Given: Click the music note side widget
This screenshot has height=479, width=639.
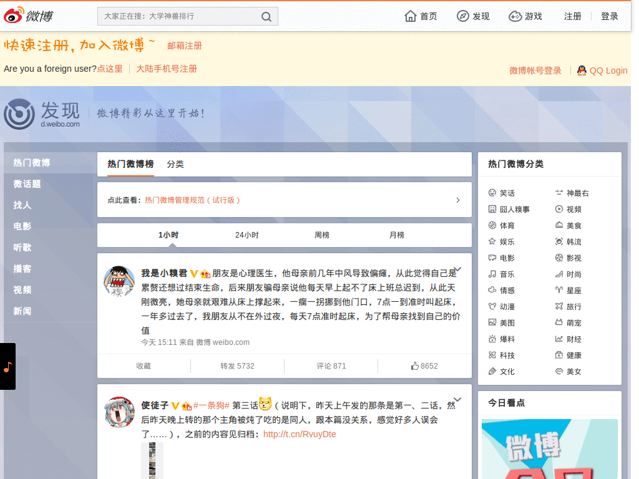Looking at the screenshot, I should (7, 367).
